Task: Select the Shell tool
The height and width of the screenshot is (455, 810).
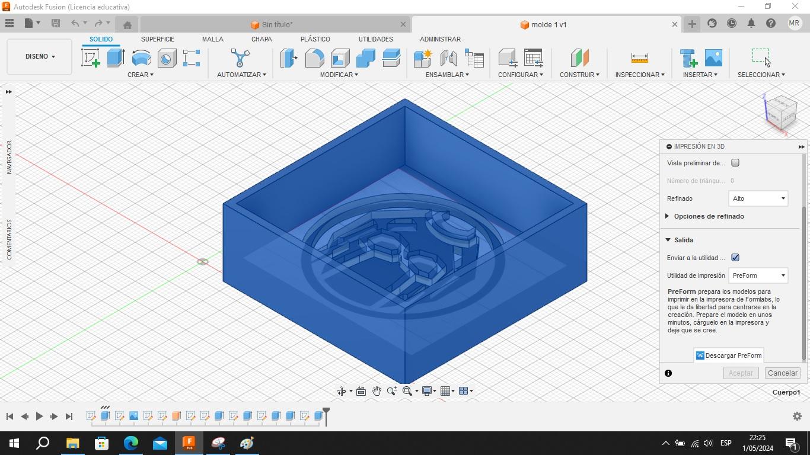Action: point(340,58)
